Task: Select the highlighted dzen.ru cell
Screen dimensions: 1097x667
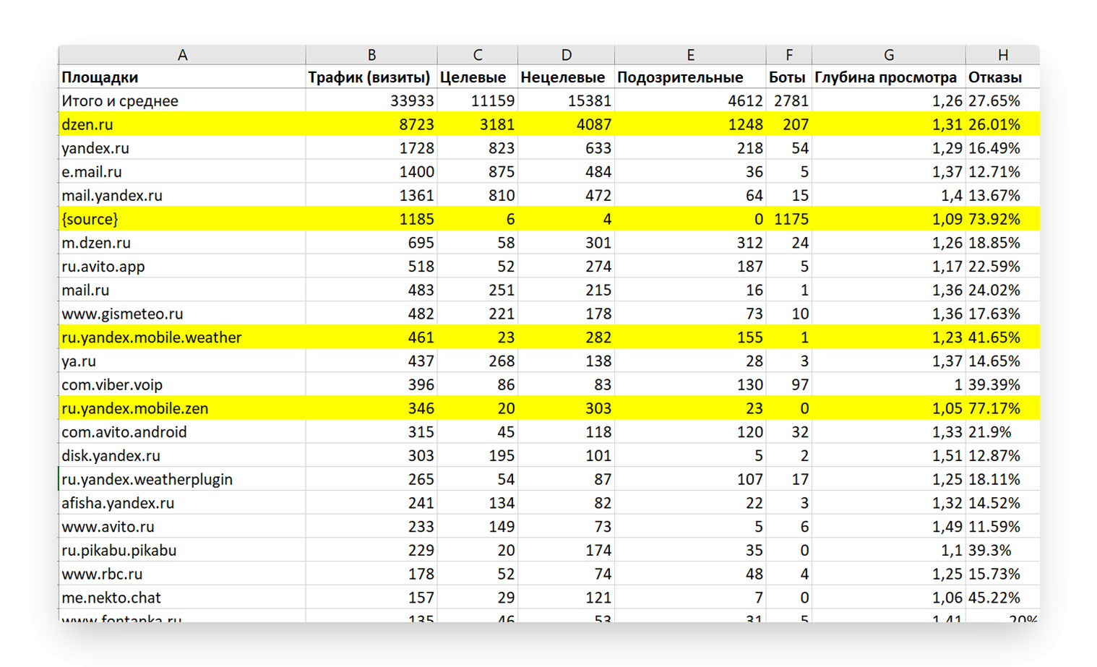Action: [182, 124]
